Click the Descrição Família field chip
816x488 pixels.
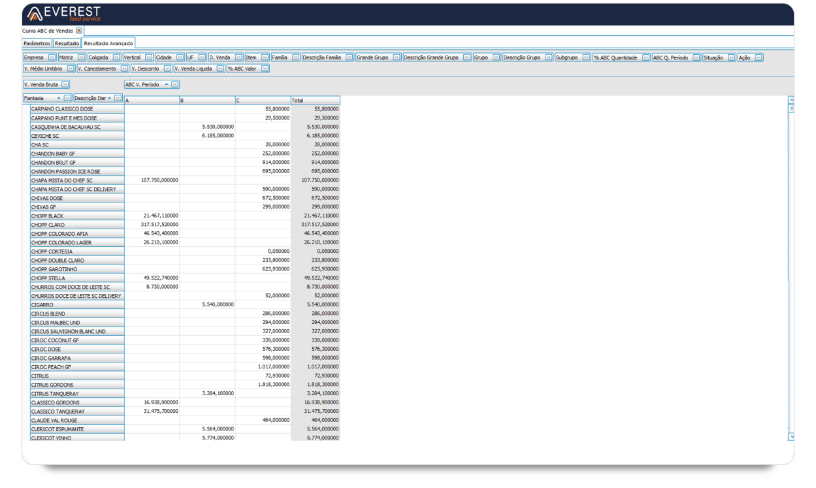coord(328,57)
